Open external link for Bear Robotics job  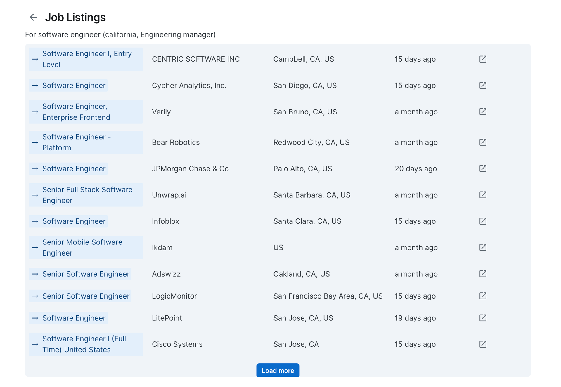[483, 142]
